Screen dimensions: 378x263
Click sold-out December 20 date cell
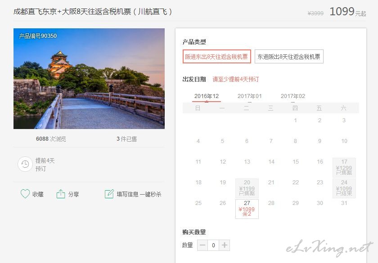247,188
